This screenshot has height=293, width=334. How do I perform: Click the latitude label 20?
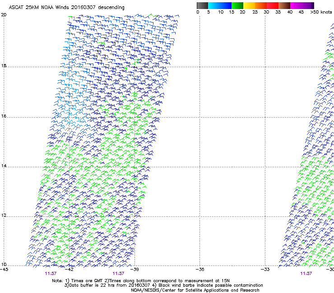pos(4,15)
